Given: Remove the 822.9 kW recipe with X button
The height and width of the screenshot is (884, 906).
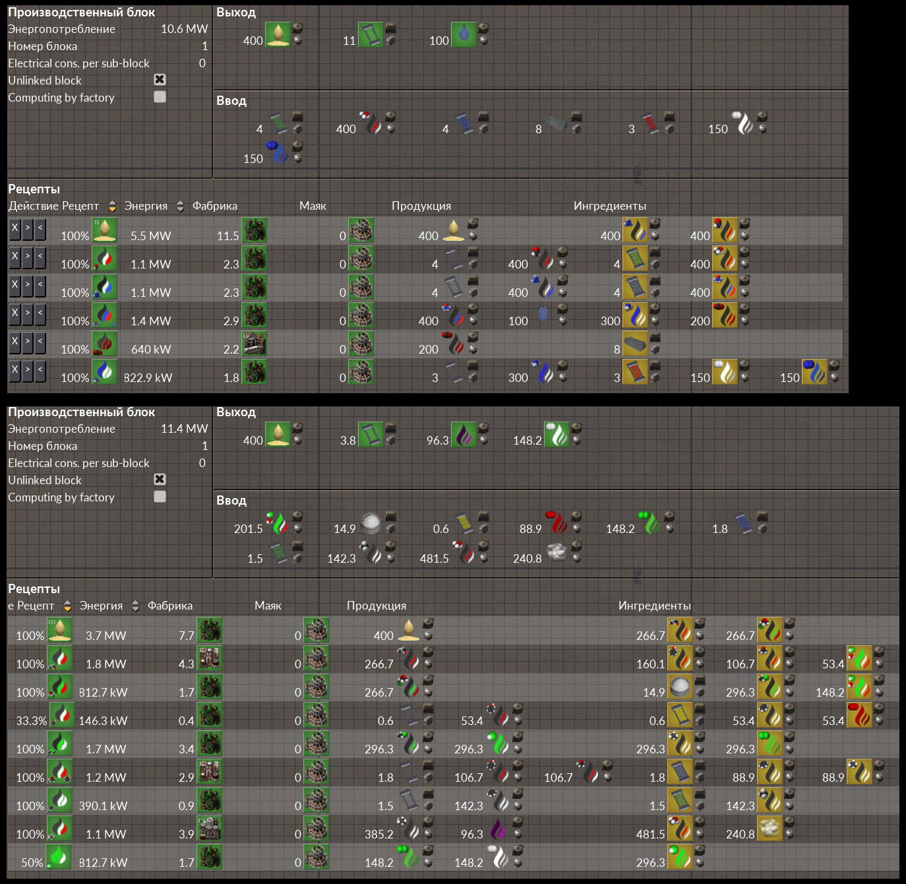Looking at the screenshot, I should click(x=15, y=371).
